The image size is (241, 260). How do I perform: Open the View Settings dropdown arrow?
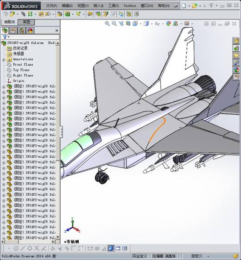192,24
